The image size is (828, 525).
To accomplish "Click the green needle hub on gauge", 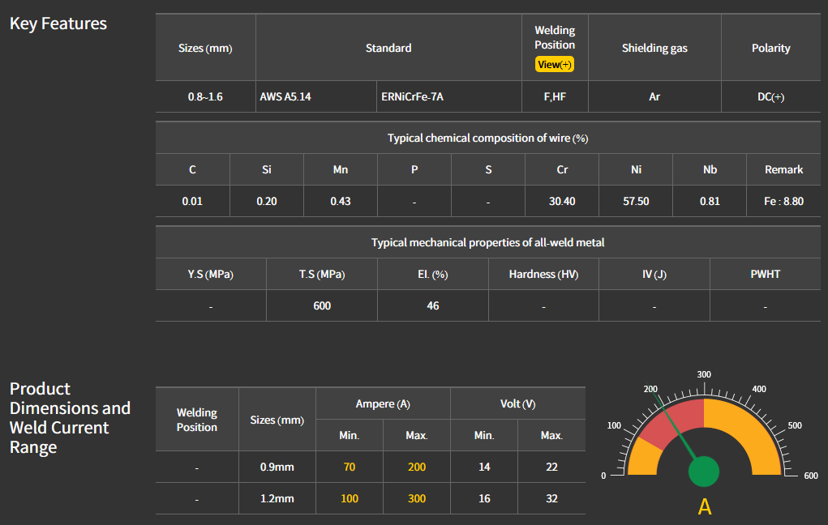I will [x=704, y=472].
